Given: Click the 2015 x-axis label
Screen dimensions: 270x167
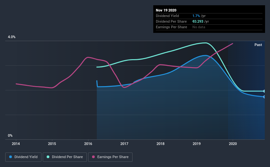Looking at the screenshot, I should coord(52,144).
